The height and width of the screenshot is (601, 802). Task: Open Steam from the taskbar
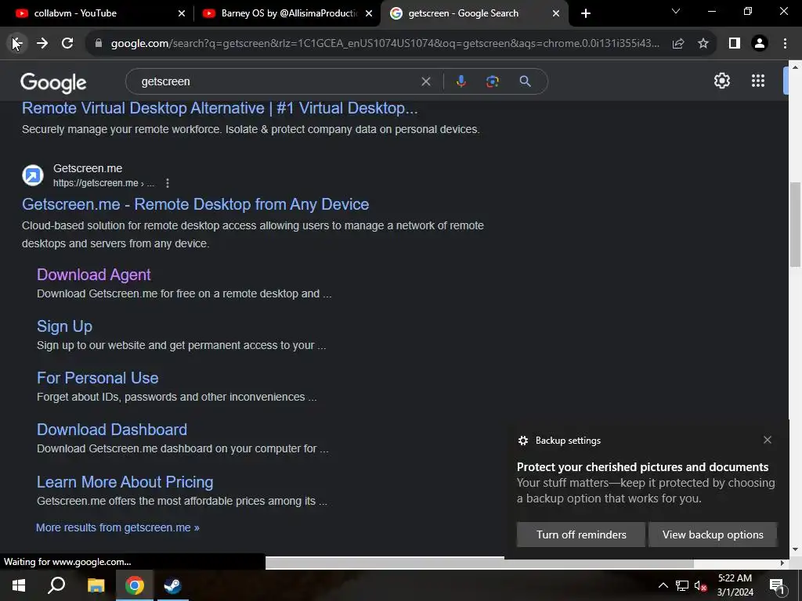click(x=172, y=585)
